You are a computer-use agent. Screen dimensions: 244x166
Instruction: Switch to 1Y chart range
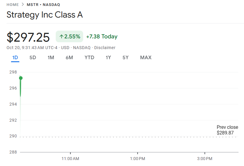(x=108, y=57)
